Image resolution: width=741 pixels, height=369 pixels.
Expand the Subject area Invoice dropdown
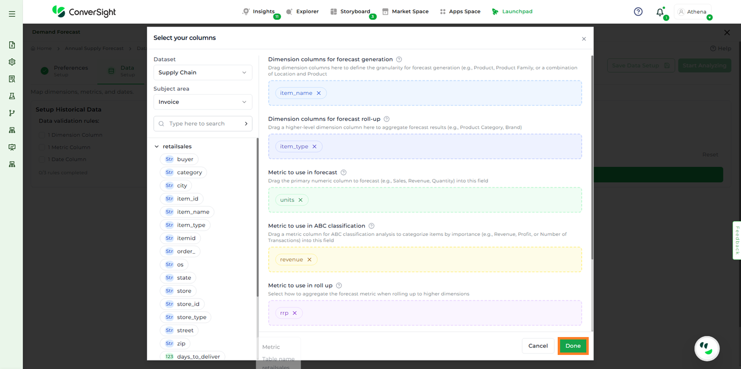point(203,102)
